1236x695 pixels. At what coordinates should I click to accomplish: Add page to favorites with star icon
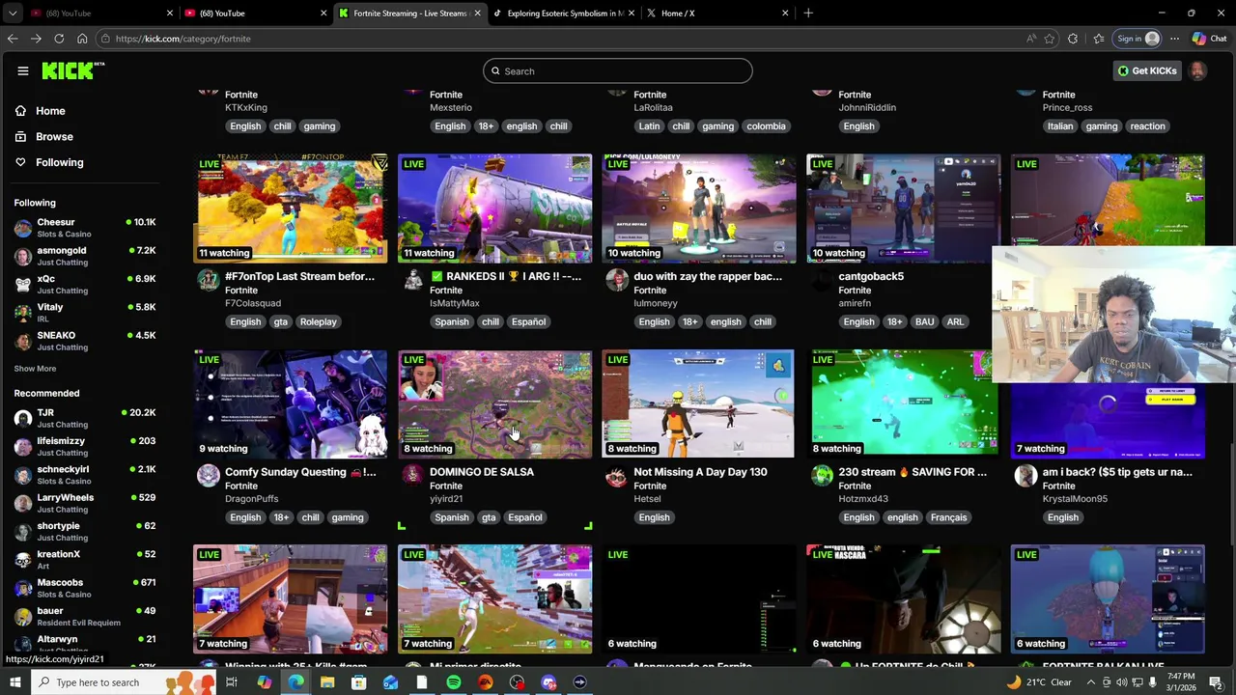click(x=1050, y=39)
